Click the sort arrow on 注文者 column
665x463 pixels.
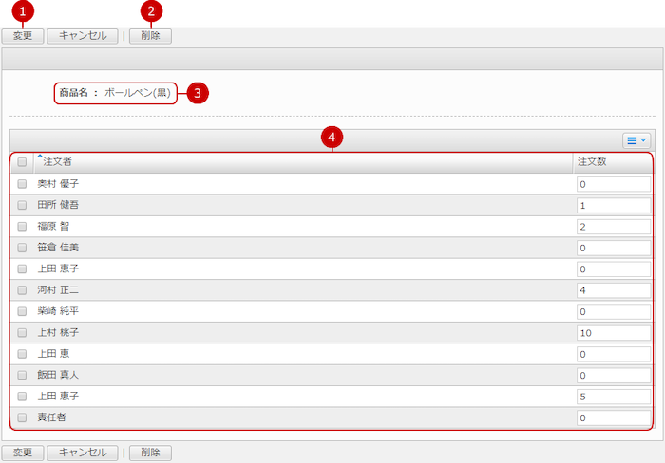pyautogui.click(x=40, y=156)
